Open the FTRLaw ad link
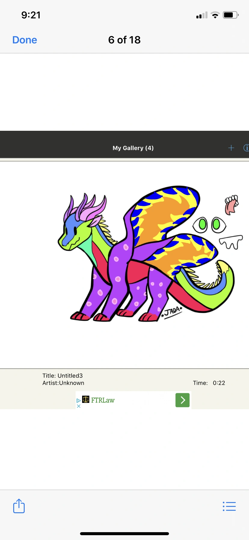Image resolution: width=249 pixels, height=540 pixels. [103, 400]
